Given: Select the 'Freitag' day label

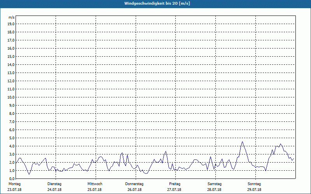Looking at the screenshot, I should coord(175,184).
